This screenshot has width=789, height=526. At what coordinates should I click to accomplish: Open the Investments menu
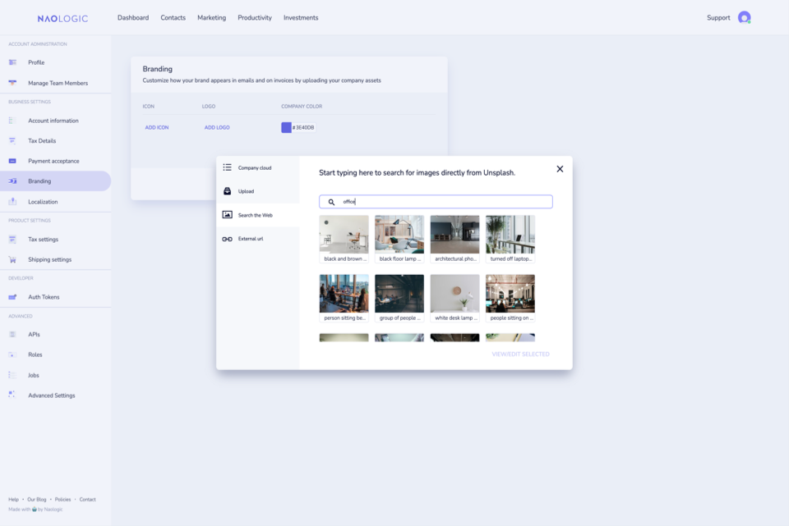point(301,17)
